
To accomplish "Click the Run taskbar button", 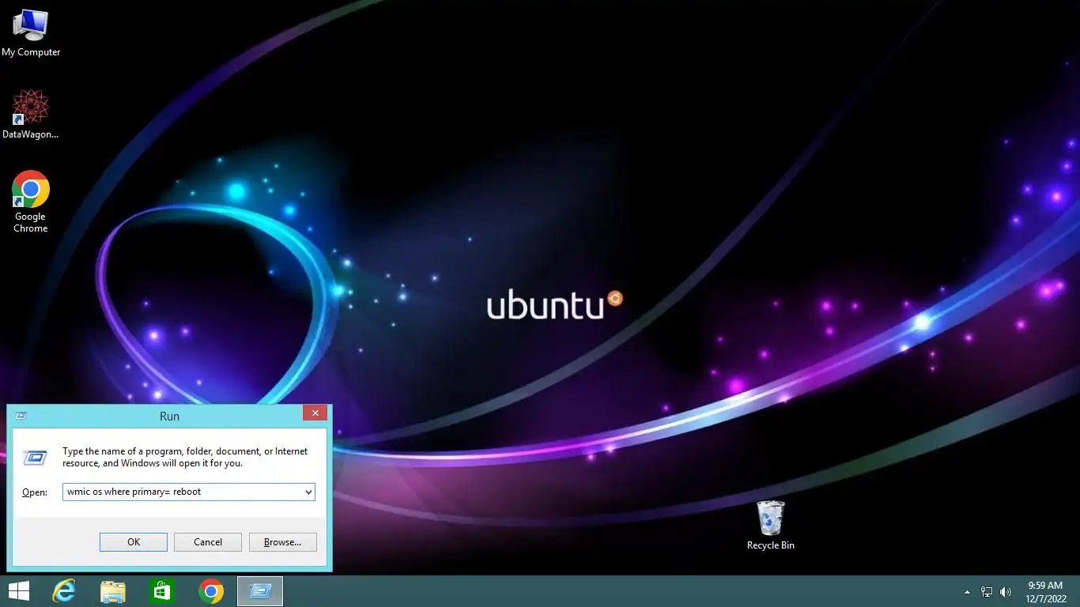I will [x=260, y=591].
